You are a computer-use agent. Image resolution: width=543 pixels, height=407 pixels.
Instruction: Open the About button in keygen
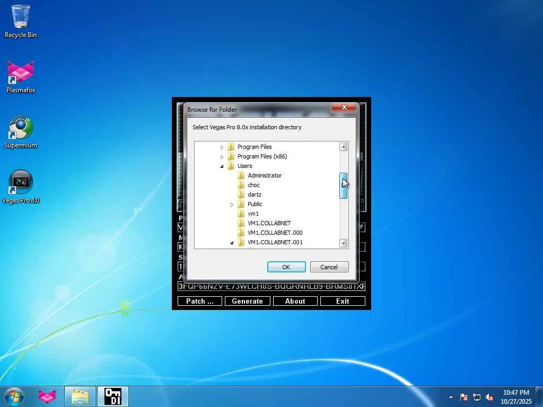(295, 301)
